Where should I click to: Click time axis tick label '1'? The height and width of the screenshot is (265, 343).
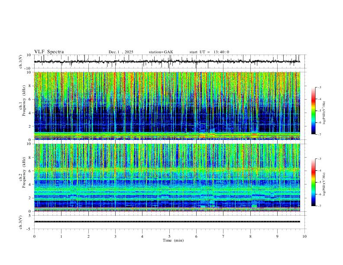tap(61, 236)
